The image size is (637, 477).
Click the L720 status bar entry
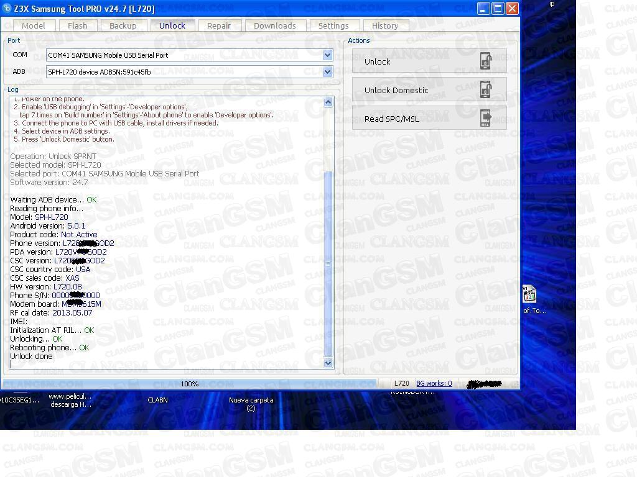(402, 383)
